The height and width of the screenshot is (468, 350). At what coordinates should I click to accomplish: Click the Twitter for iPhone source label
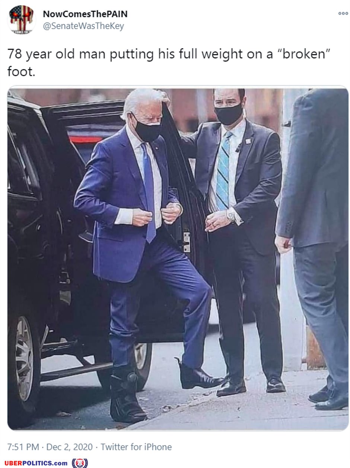point(136,447)
